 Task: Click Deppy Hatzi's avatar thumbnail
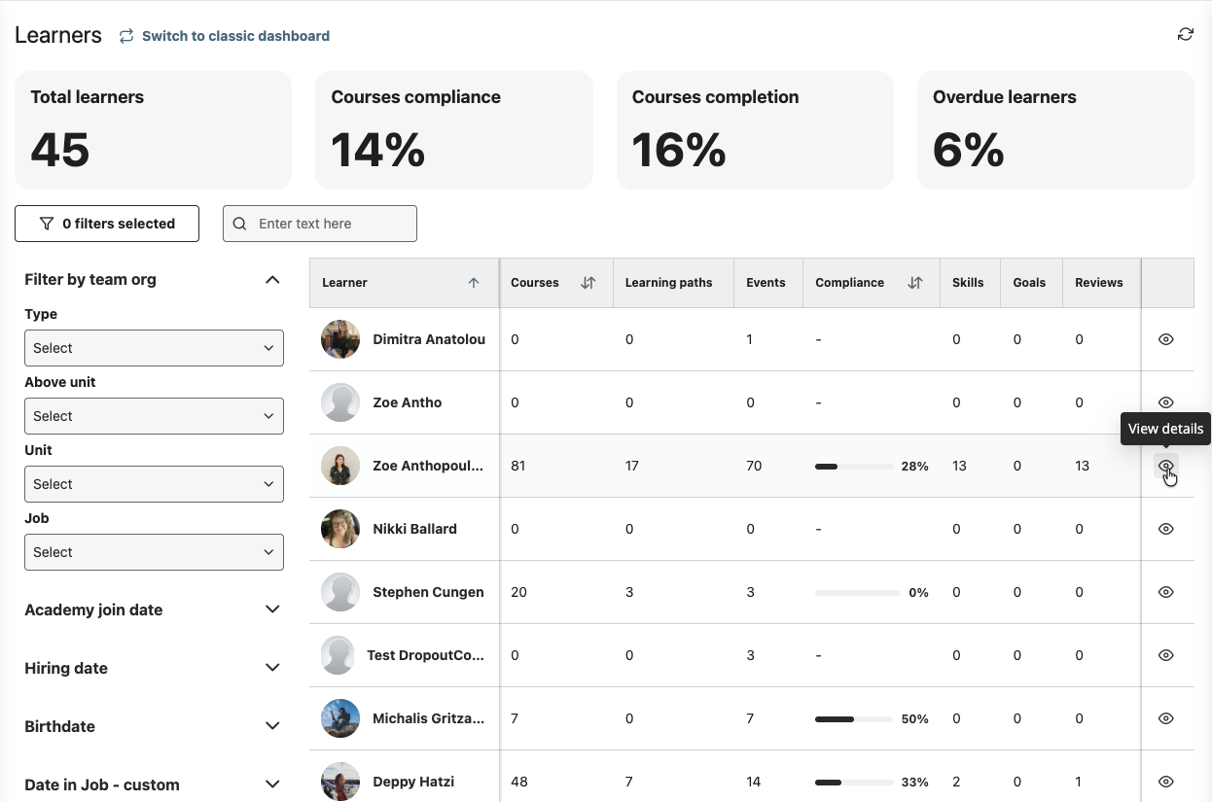pyautogui.click(x=340, y=781)
